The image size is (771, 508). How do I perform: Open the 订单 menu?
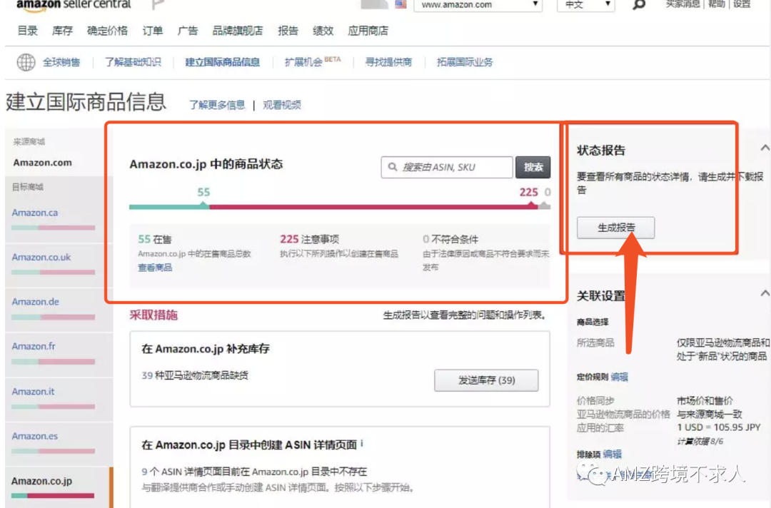pos(153,31)
